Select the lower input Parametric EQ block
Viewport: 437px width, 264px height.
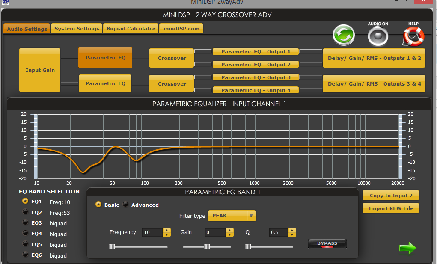105,83
